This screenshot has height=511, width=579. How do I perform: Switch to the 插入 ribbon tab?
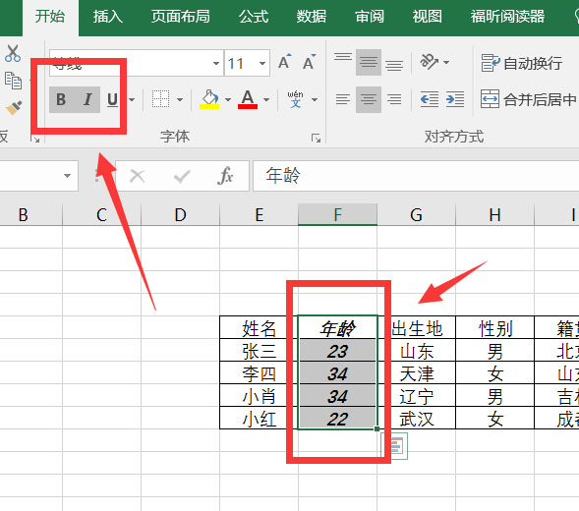[x=108, y=17]
